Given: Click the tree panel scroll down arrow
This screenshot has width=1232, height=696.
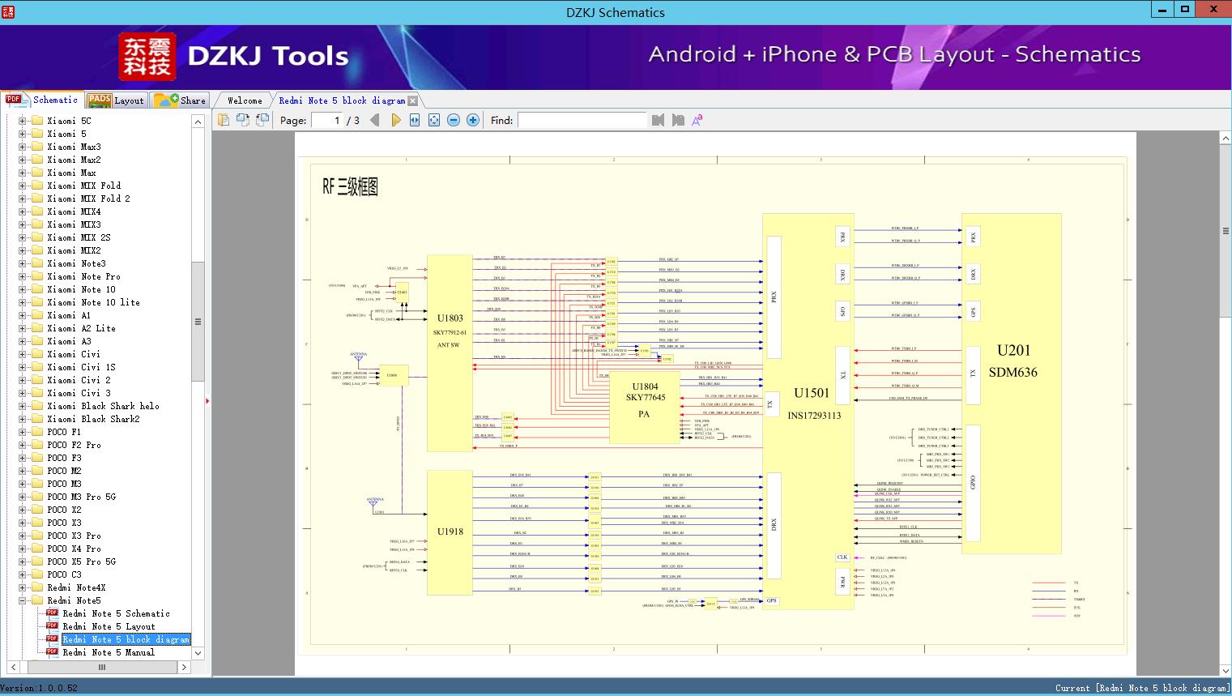Looking at the screenshot, I should click(198, 652).
